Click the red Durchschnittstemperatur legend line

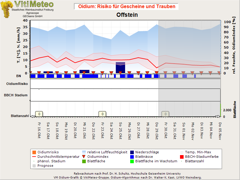34,157
